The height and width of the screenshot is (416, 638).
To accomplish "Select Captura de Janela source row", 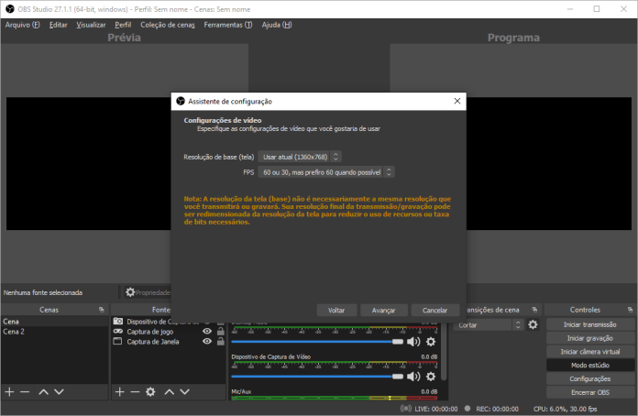I will coord(169,342).
